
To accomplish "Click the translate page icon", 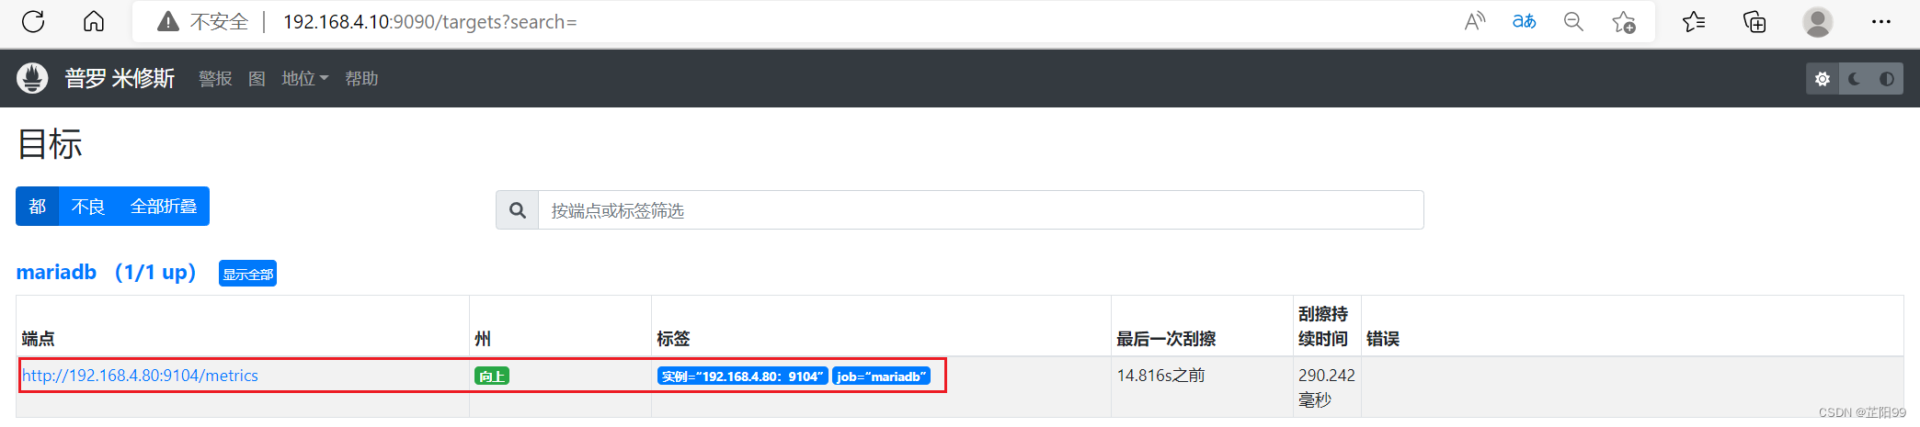I will click(1524, 21).
